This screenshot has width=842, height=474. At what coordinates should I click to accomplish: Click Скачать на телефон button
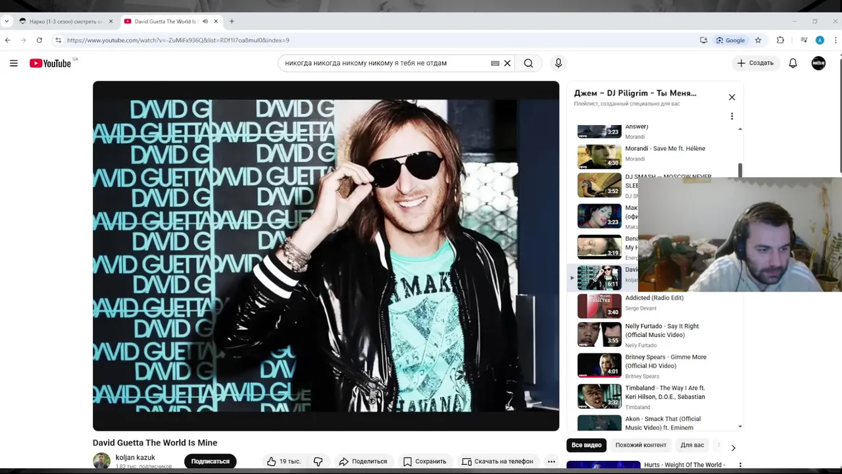coord(497,461)
